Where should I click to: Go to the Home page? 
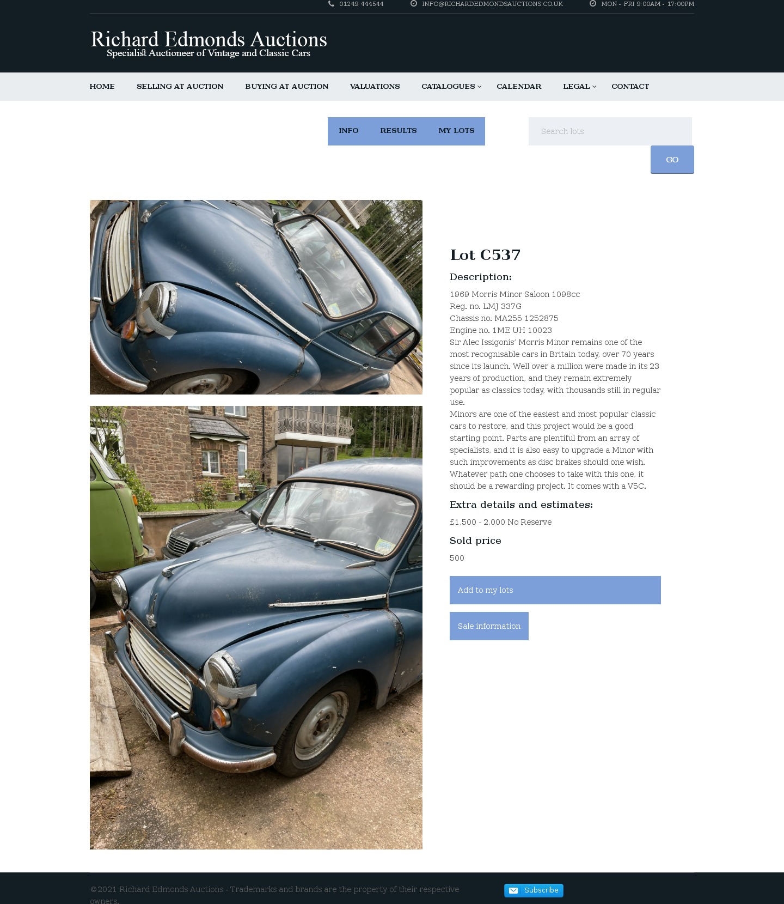[102, 87]
